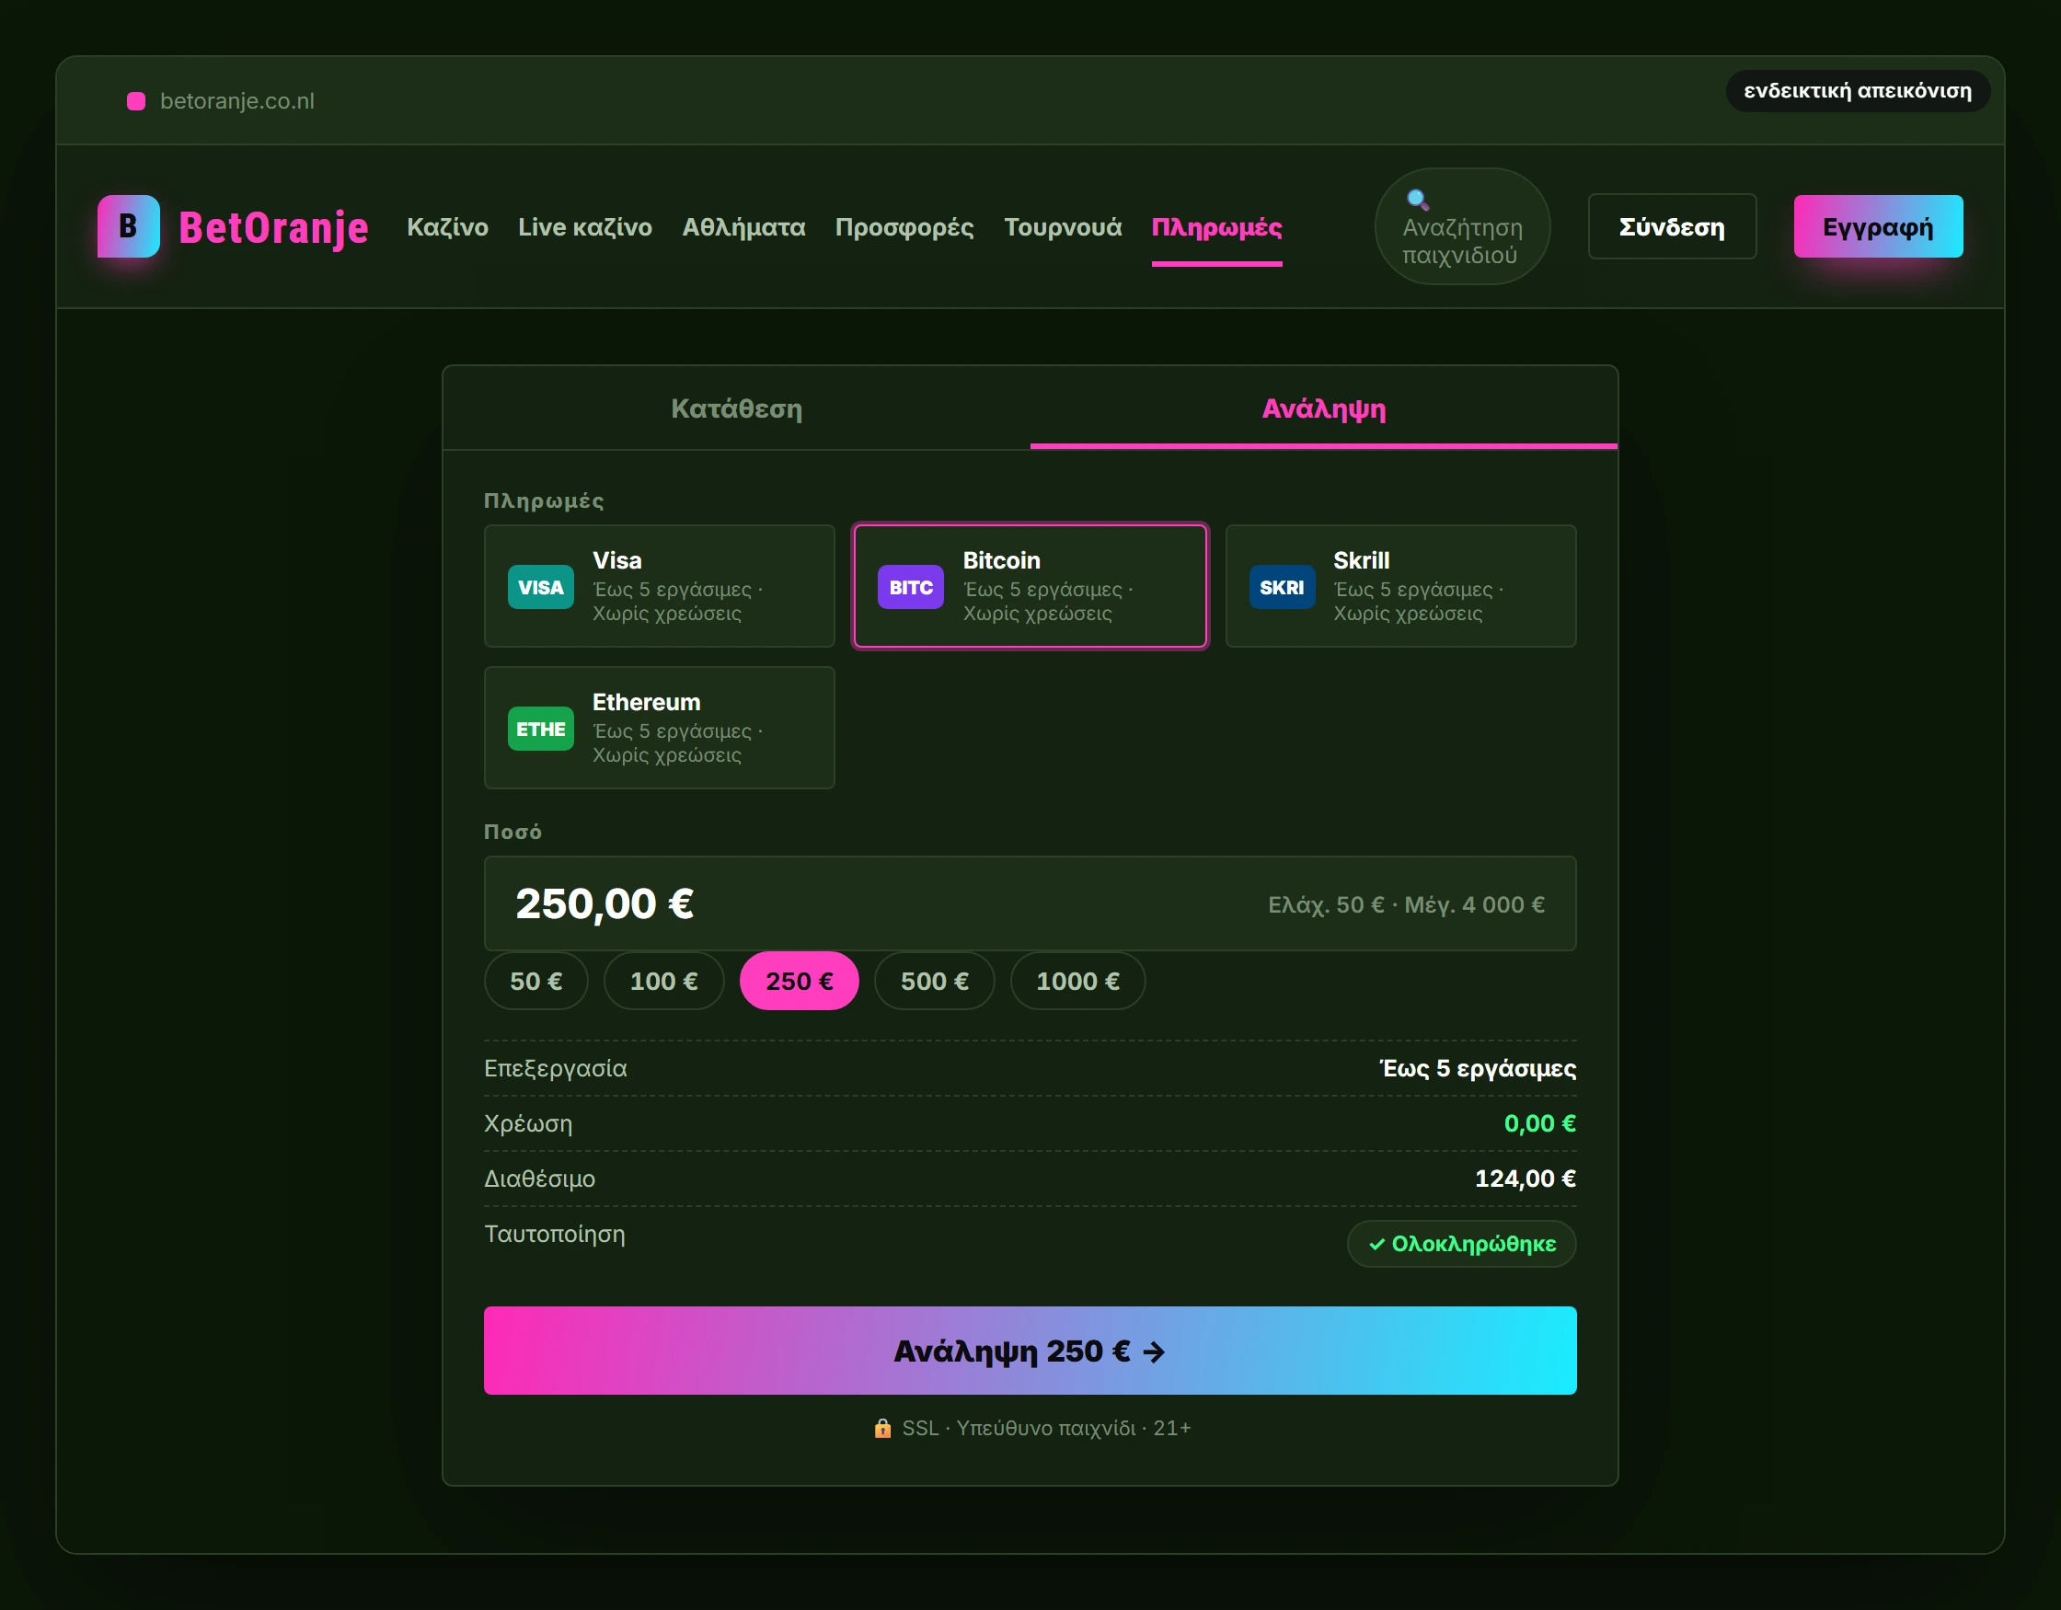
Task: Switch to the Ανάληψη tab
Action: [x=1324, y=408]
